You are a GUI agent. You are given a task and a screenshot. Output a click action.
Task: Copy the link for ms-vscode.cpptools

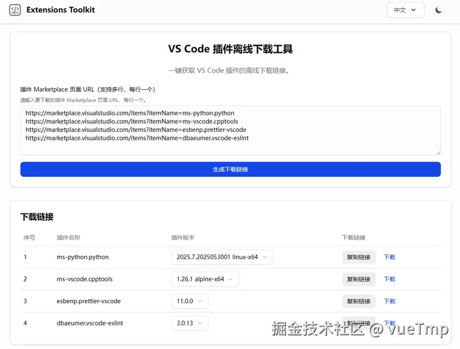click(358, 279)
